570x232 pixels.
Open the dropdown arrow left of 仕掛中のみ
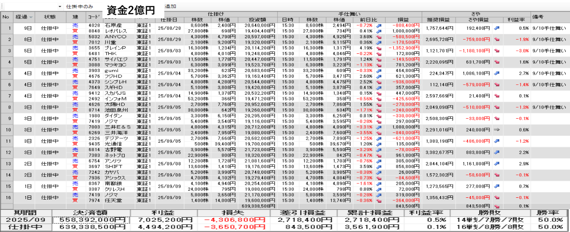pos(60,7)
